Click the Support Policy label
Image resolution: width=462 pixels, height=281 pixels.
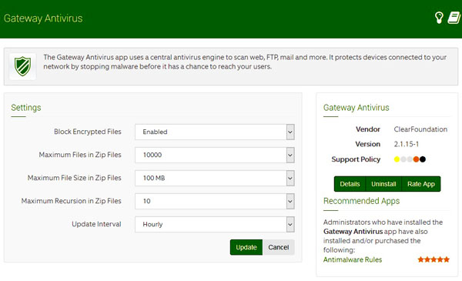(356, 159)
